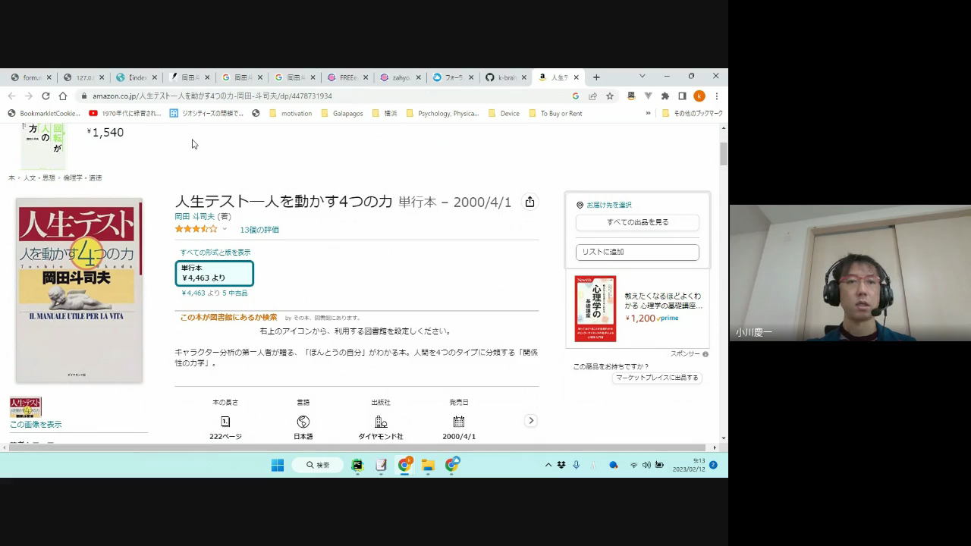The width and height of the screenshot is (971, 546).
Task: Open the tab search dropdown arrow
Action: pyautogui.click(x=642, y=77)
